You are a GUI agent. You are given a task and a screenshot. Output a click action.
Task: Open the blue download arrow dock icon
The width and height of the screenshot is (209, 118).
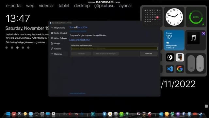[104, 114]
